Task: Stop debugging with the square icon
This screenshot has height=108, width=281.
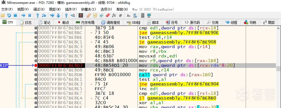Action: point(15,15)
